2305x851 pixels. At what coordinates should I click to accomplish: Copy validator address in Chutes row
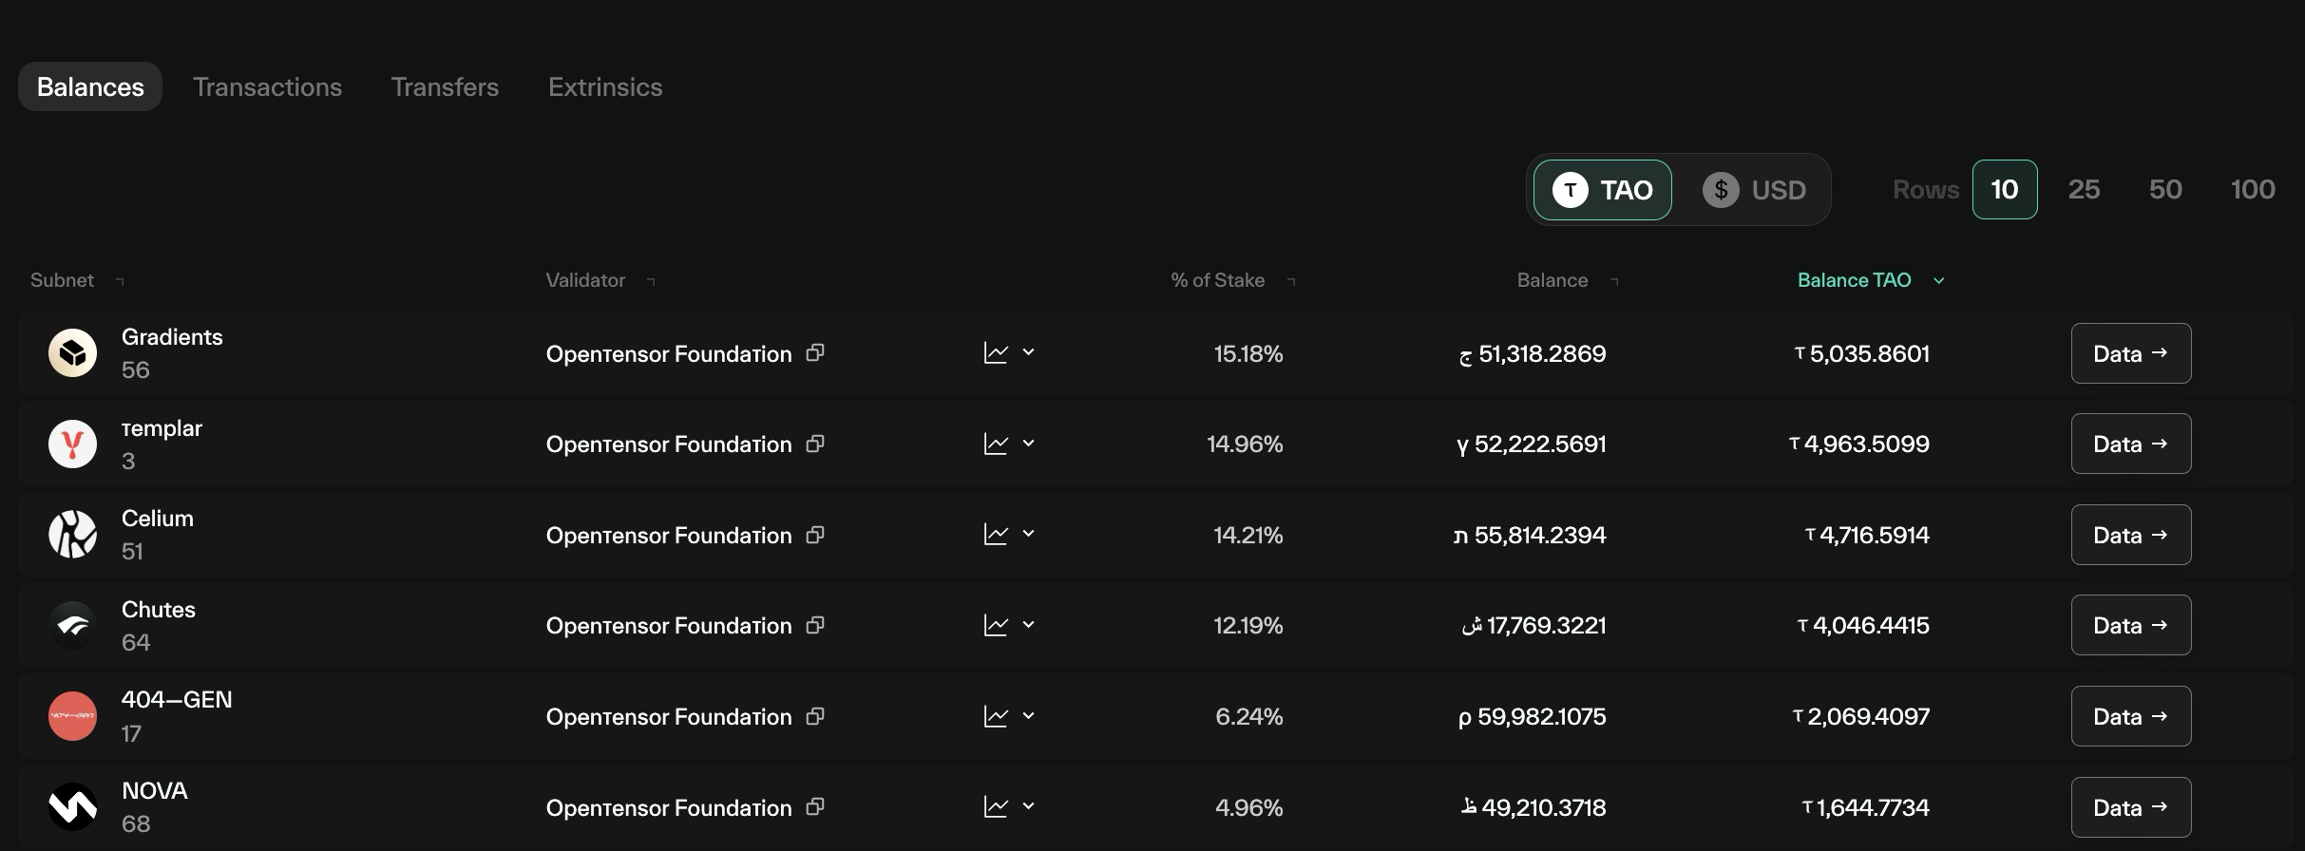(x=815, y=625)
